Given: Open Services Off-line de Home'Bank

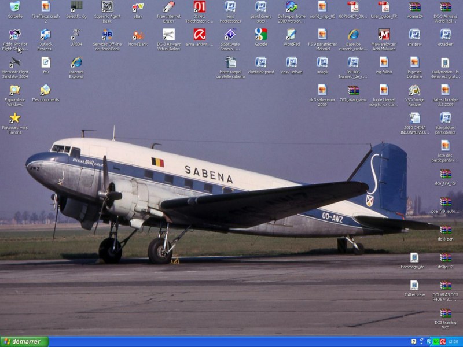Looking at the screenshot, I should pos(107,35).
